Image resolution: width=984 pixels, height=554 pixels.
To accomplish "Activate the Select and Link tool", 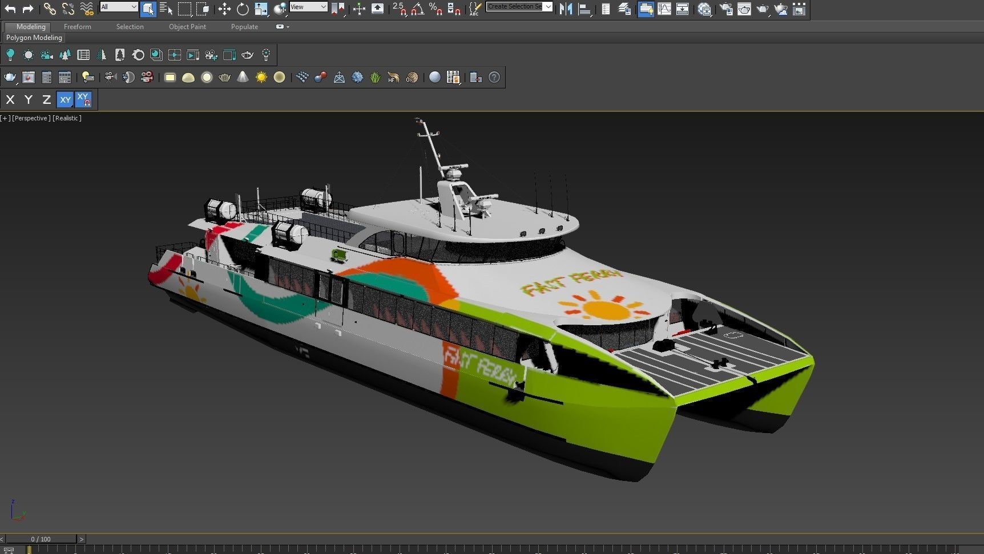I will [50, 9].
